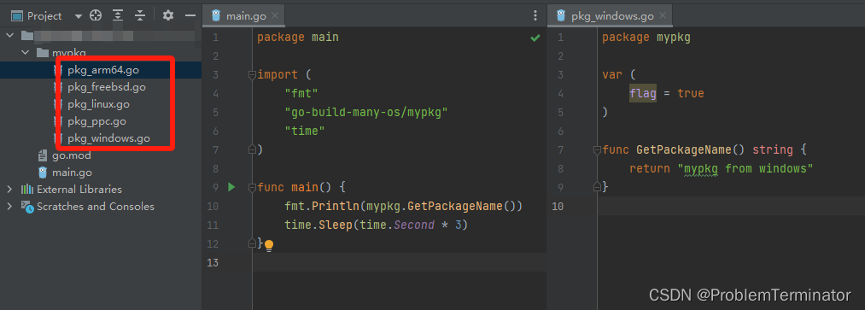This screenshot has height=310, width=865.
Task: Click the closing fold marker of import block
Action: point(252,149)
